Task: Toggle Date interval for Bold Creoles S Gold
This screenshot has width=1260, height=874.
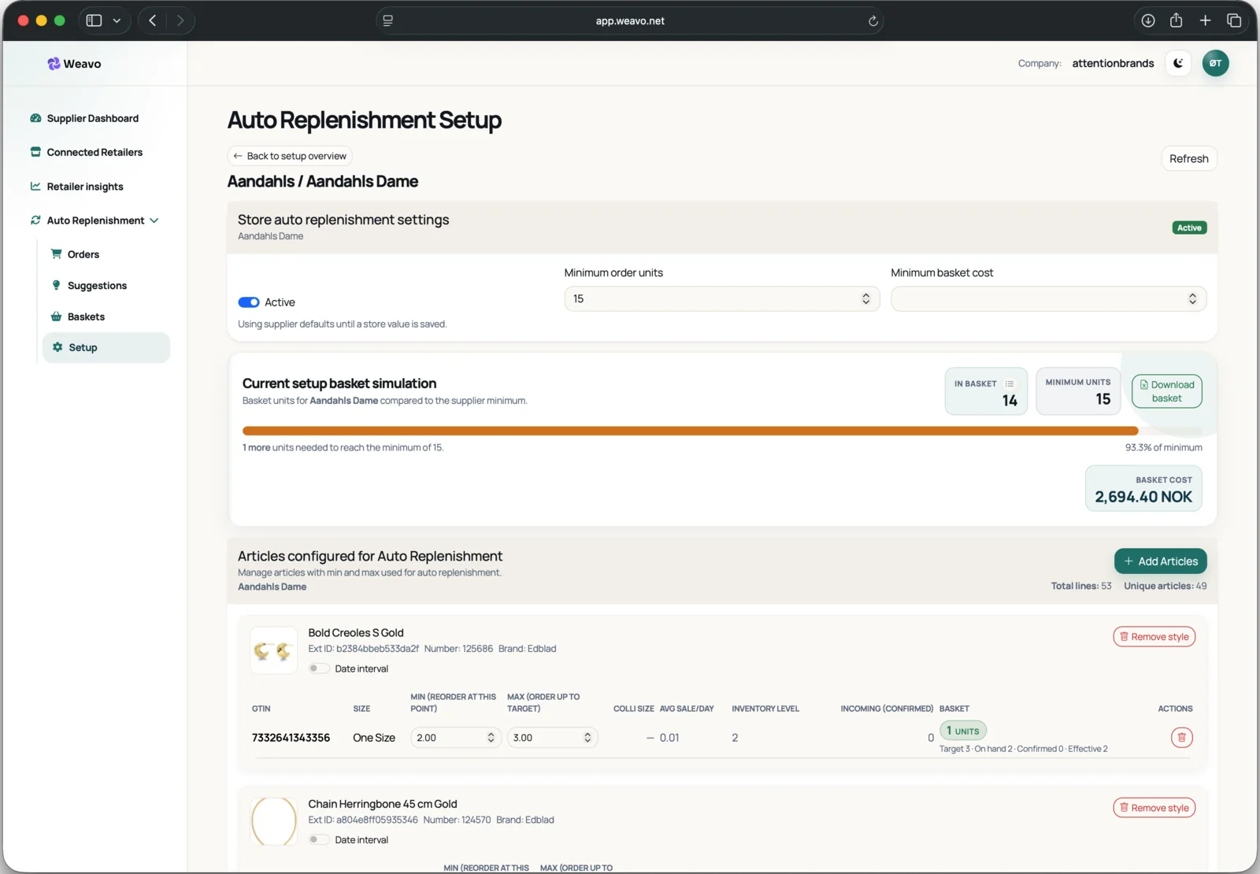Action: pyautogui.click(x=318, y=668)
